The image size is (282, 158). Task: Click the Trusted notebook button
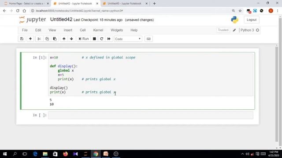click(223, 30)
